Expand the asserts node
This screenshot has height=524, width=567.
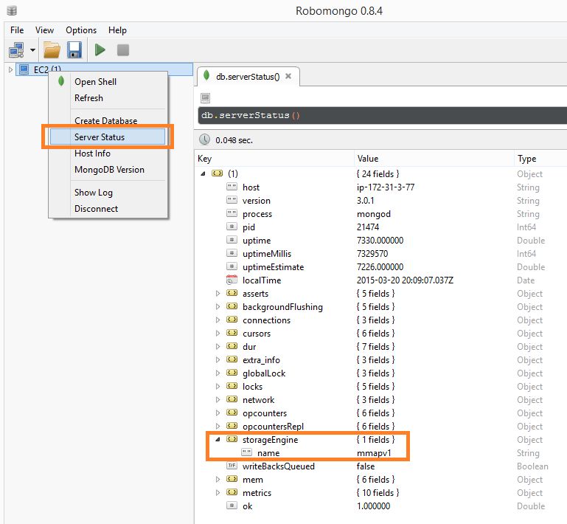tap(218, 294)
